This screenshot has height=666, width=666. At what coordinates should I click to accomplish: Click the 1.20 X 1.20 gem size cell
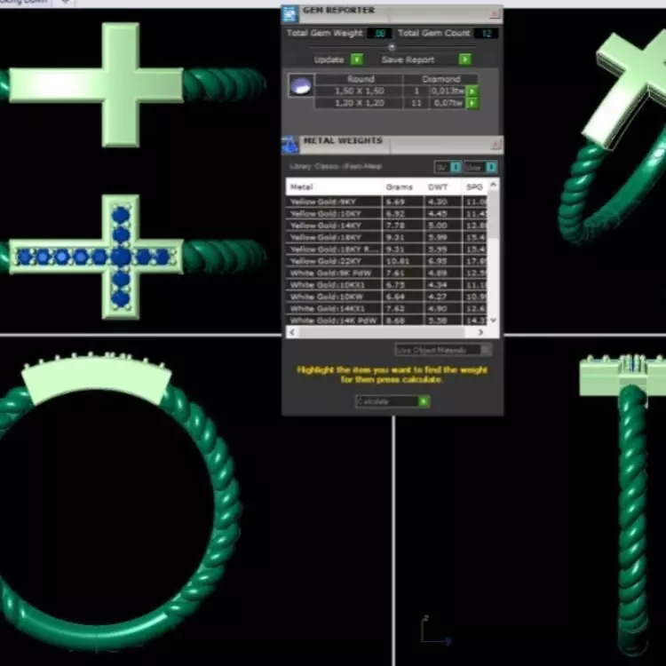tap(359, 103)
